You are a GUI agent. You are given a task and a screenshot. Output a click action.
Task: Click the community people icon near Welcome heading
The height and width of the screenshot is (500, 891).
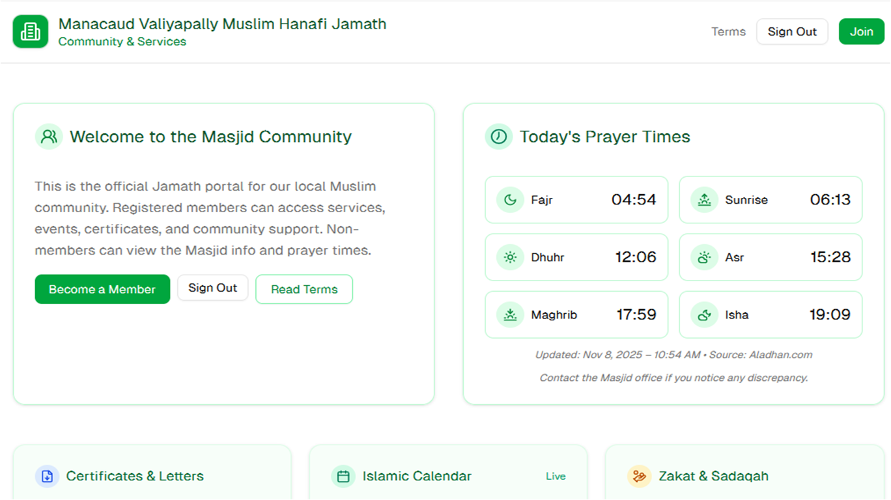49,137
